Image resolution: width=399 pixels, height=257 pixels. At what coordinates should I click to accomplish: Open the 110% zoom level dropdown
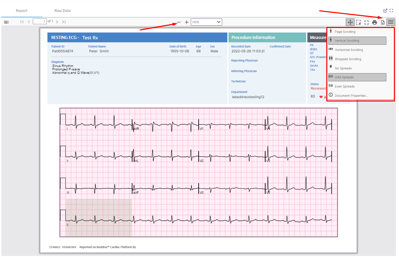[x=206, y=22]
